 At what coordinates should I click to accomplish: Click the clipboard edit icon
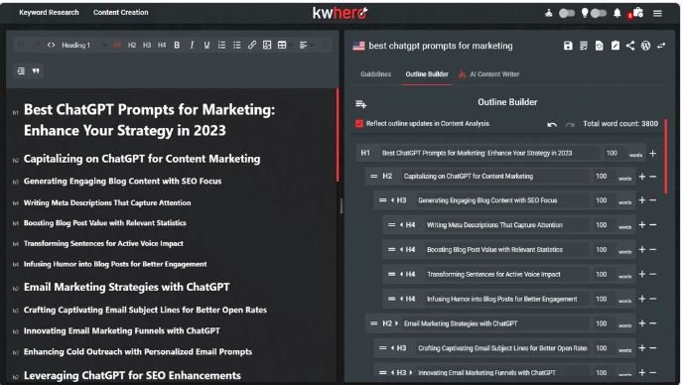coord(615,46)
